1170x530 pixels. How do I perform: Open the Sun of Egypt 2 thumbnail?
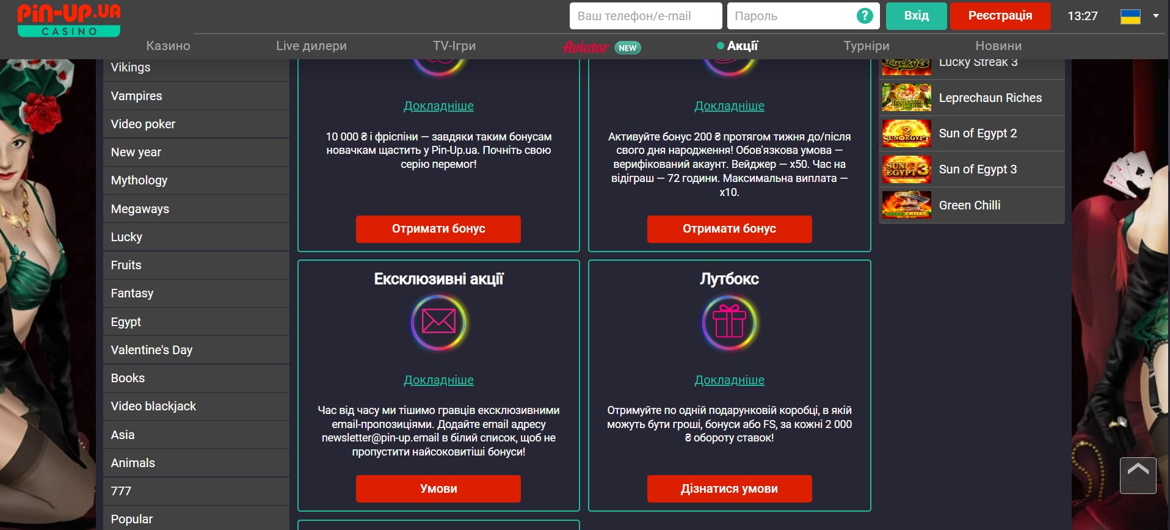coord(906,133)
